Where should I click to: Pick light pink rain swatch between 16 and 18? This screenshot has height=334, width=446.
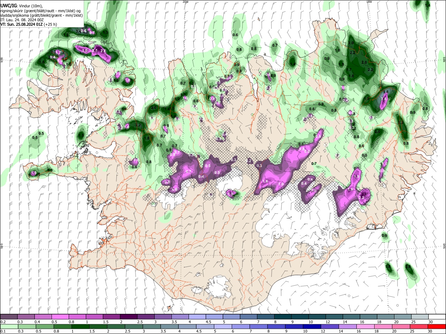[x=365, y=326]
